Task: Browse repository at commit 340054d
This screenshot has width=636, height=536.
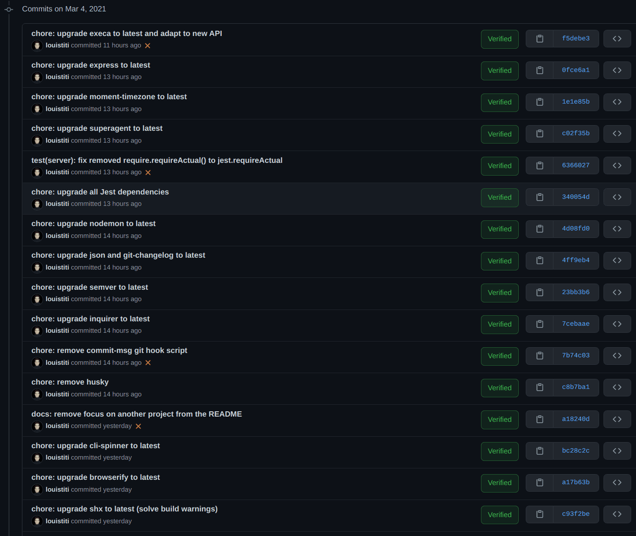Action: (x=617, y=197)
